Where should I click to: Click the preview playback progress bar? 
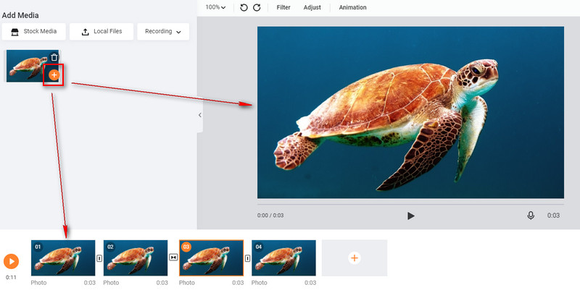(x=410, y=205)
